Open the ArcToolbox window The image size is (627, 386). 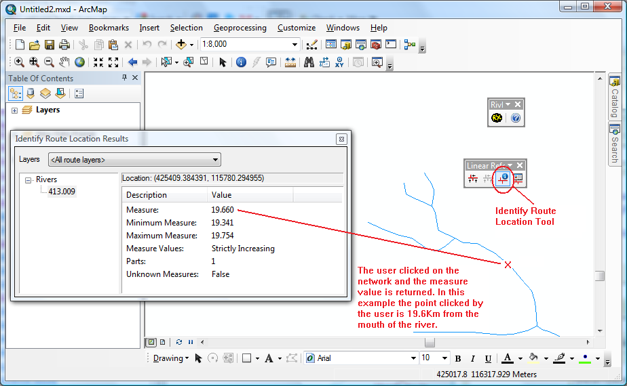[x=376, y=44]
